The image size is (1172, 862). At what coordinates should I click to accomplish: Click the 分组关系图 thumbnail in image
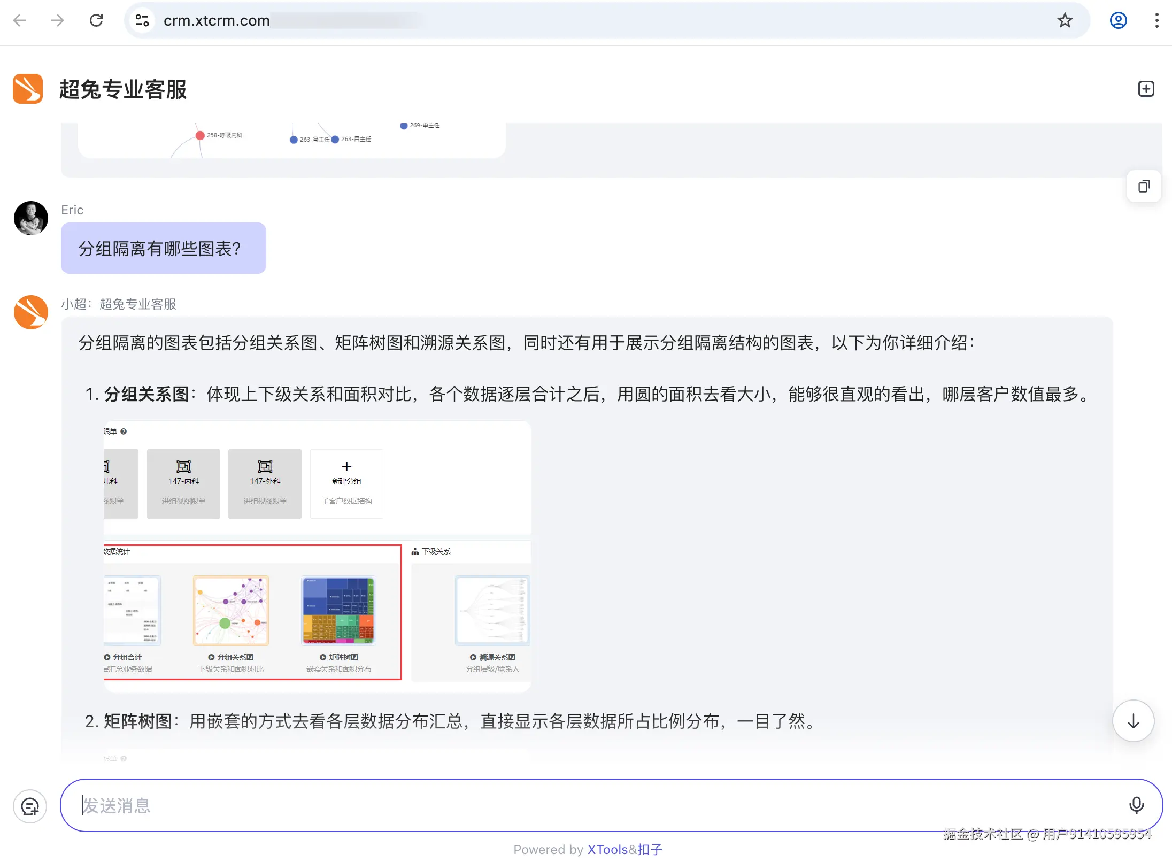(x=231, y=611)
